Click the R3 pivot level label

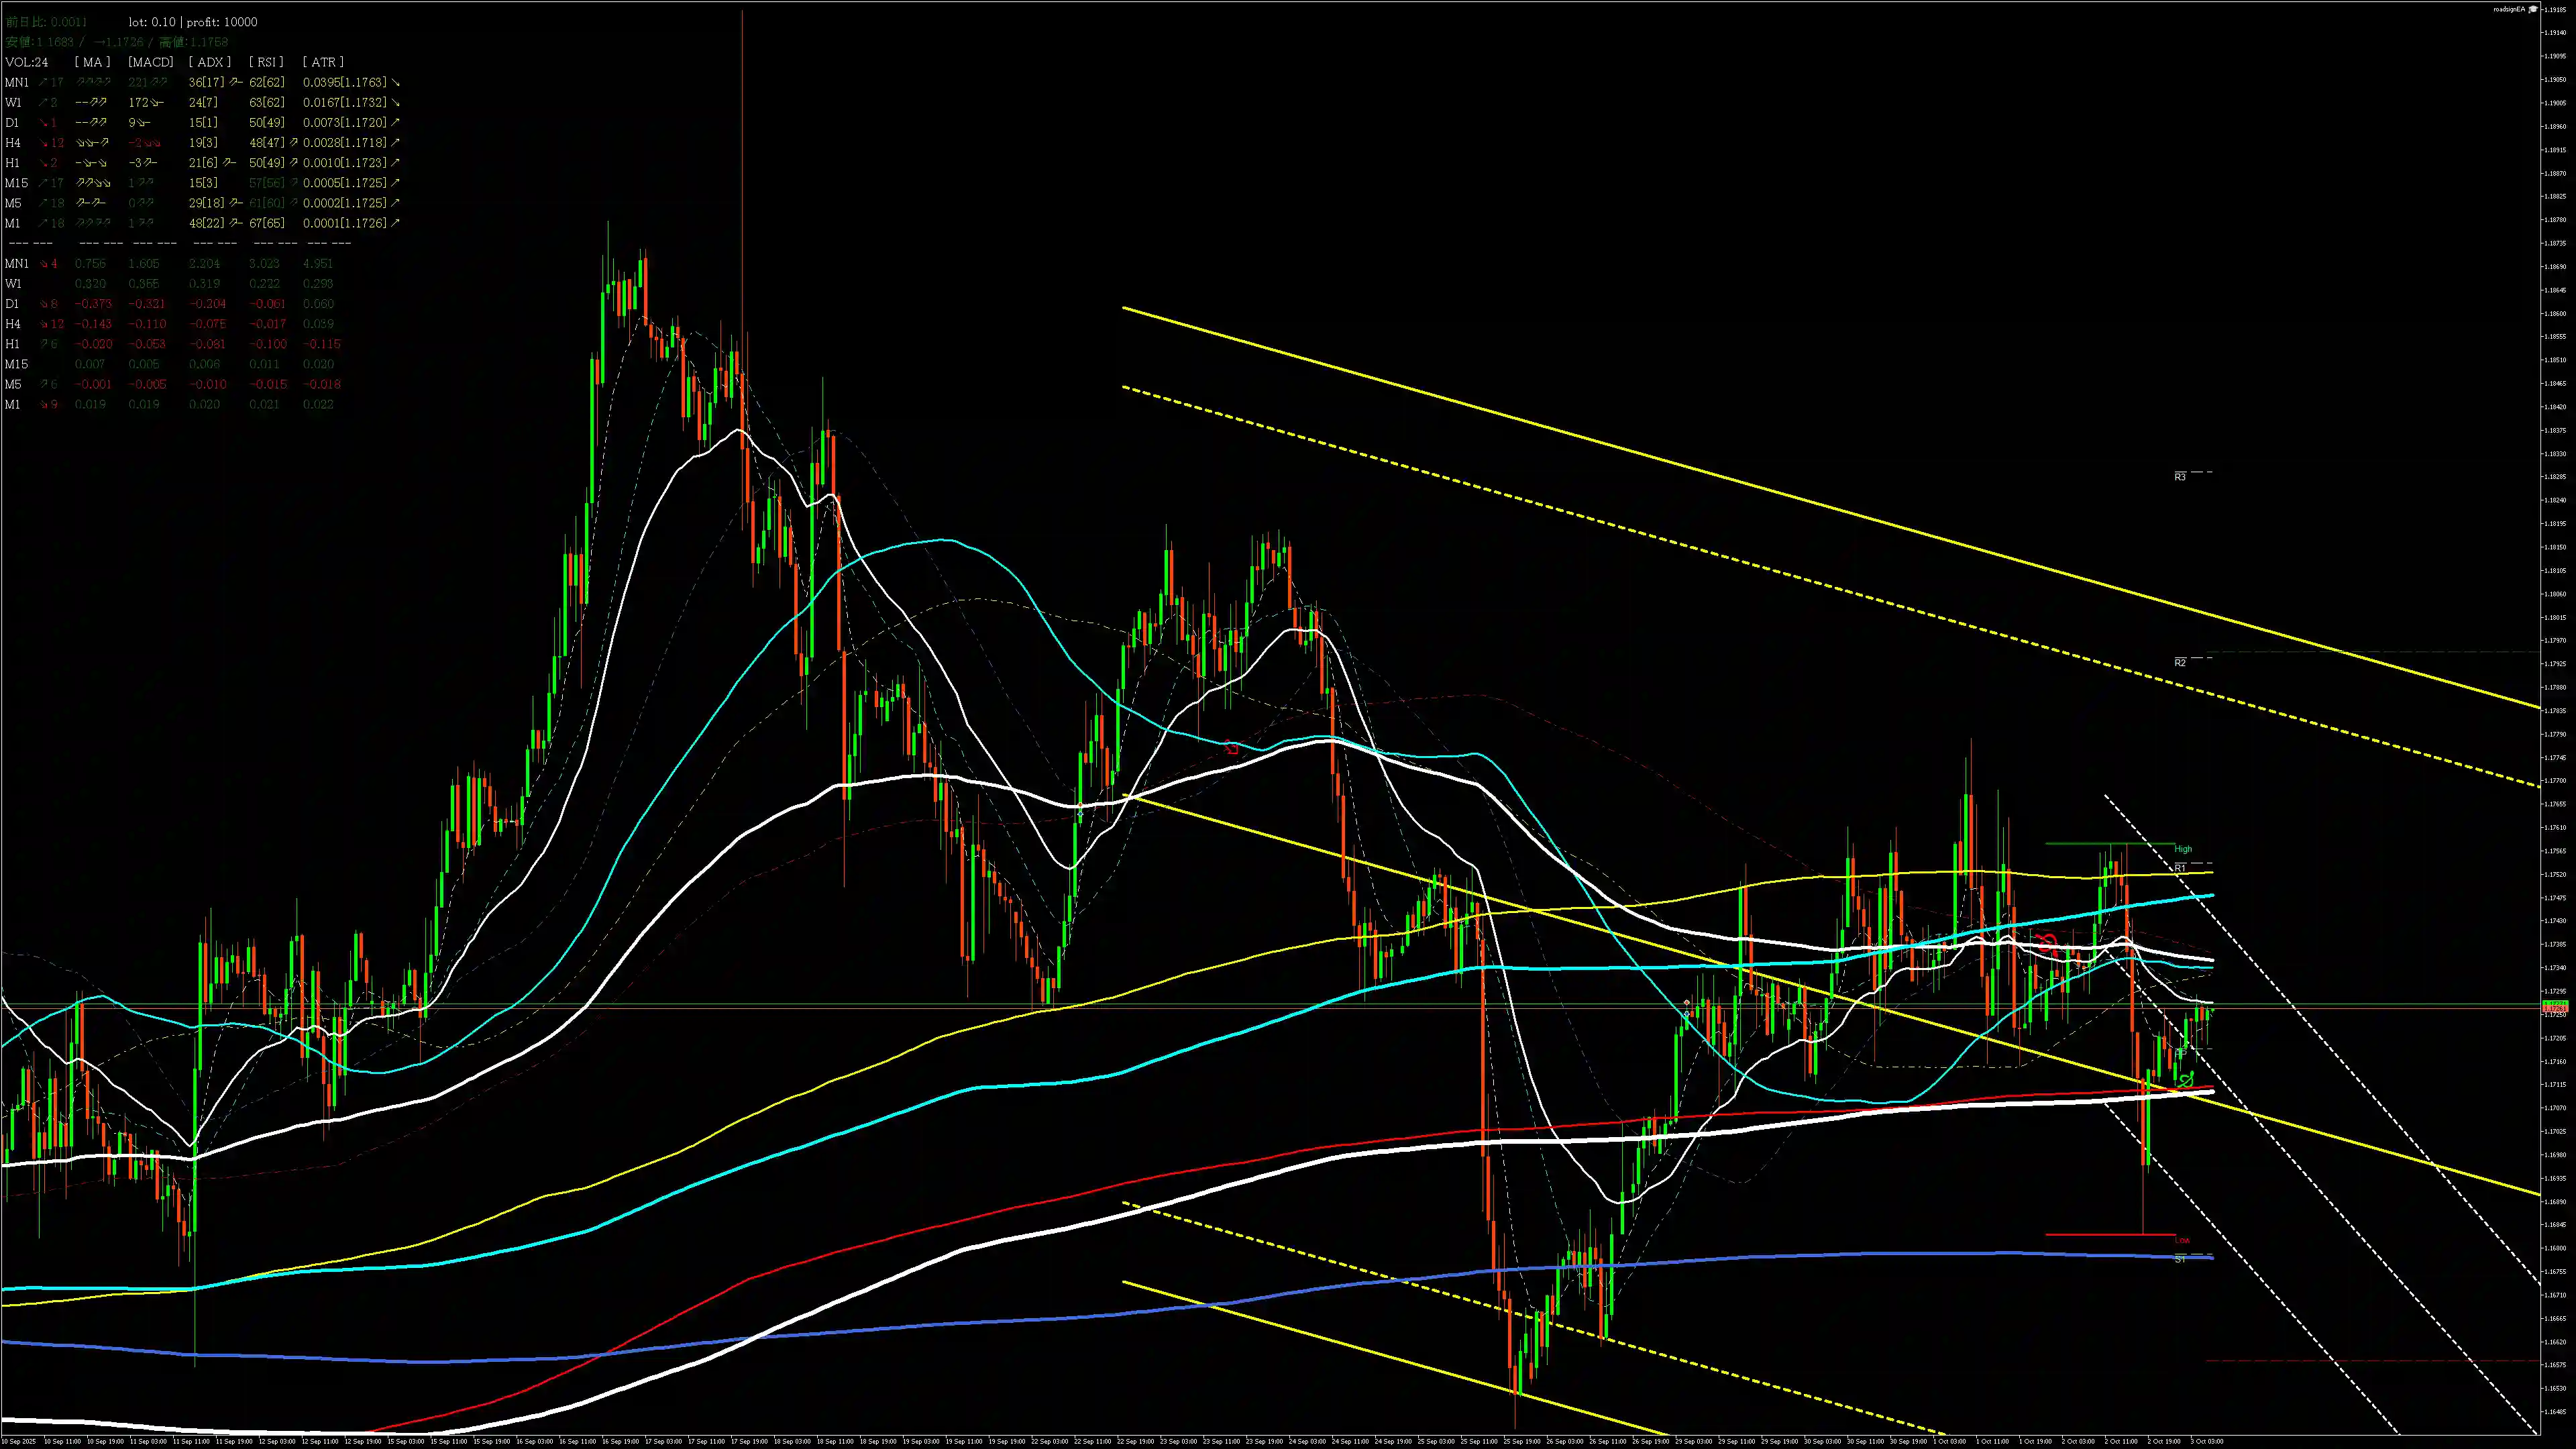[x=2180, y=477]
